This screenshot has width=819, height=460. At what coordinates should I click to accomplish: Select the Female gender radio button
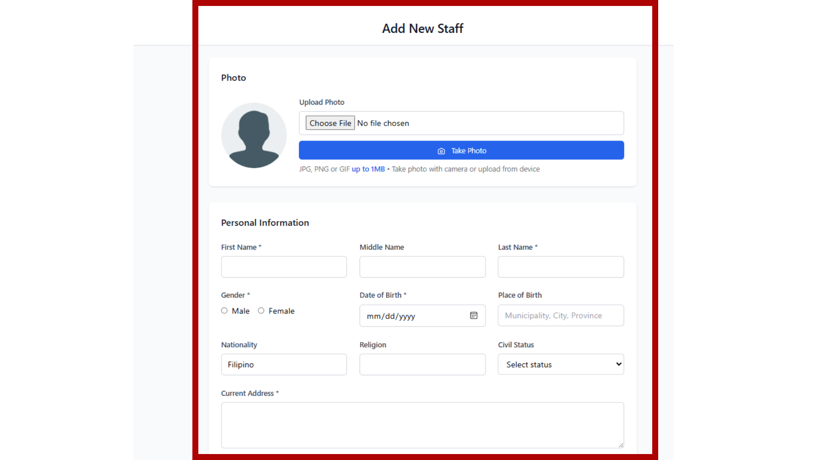click(x=261, y=310)
